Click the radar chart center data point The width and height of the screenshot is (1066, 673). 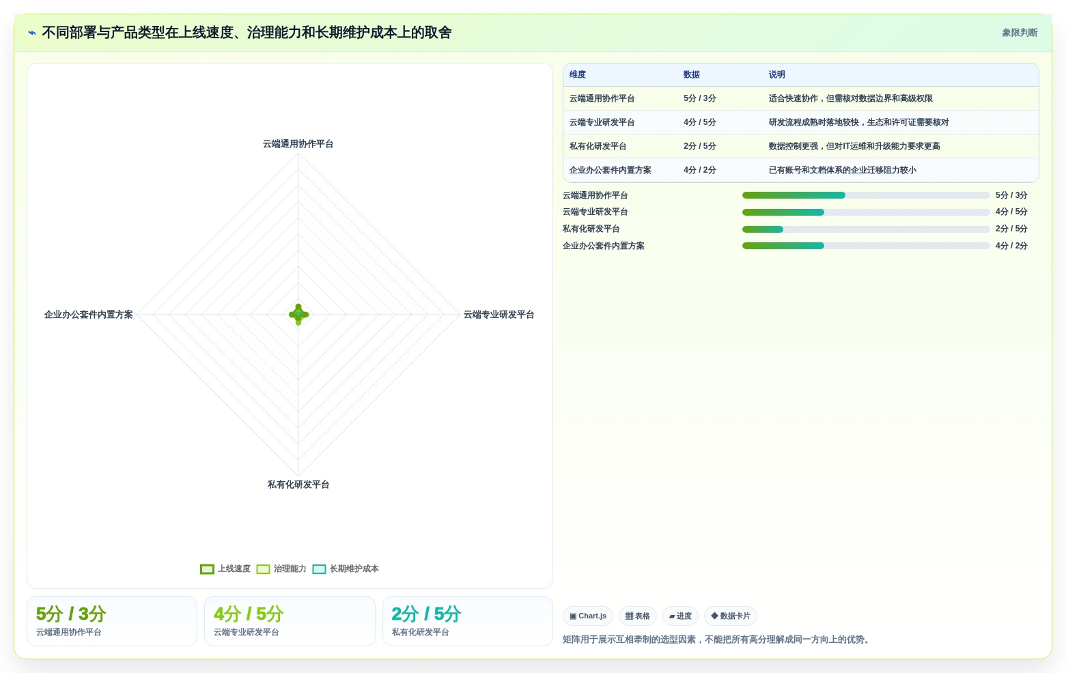pyautogui.click(x=298, y=315)
